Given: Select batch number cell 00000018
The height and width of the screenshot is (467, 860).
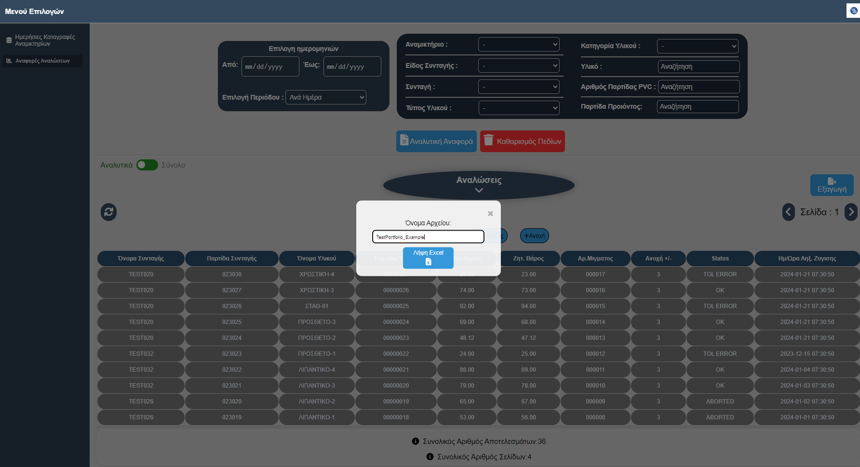Looking at the screenshot, I should (396, 417).
